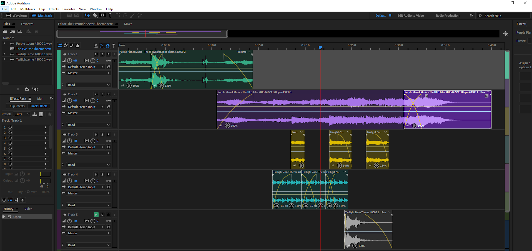
Task: Open the Favorites menu in the menu bar
Action: [x=69, y=9]
